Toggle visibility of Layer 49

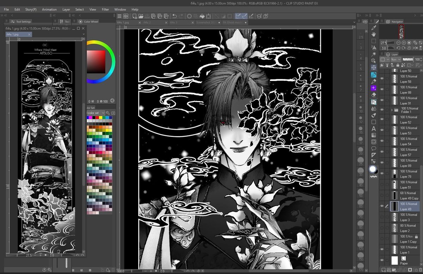[x=382, y=206]
